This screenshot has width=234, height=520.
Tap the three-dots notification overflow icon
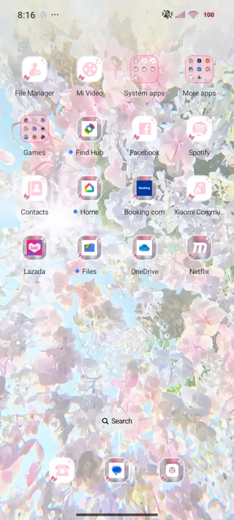pyautogui.click(x=55, y=15)
